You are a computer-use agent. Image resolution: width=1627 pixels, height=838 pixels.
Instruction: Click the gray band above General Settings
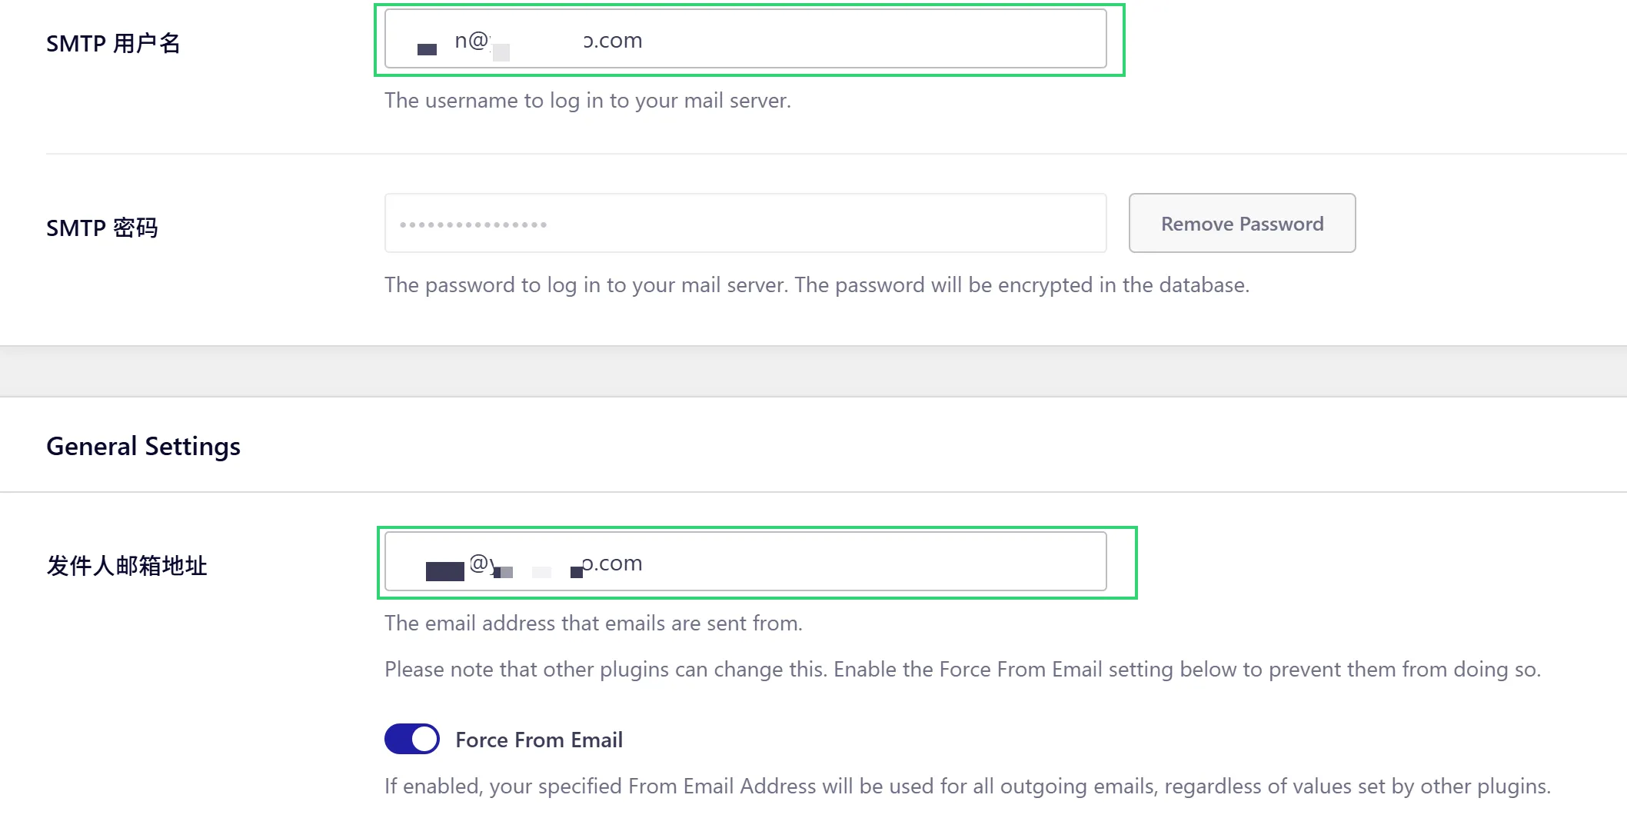click(x=813, y=371)
